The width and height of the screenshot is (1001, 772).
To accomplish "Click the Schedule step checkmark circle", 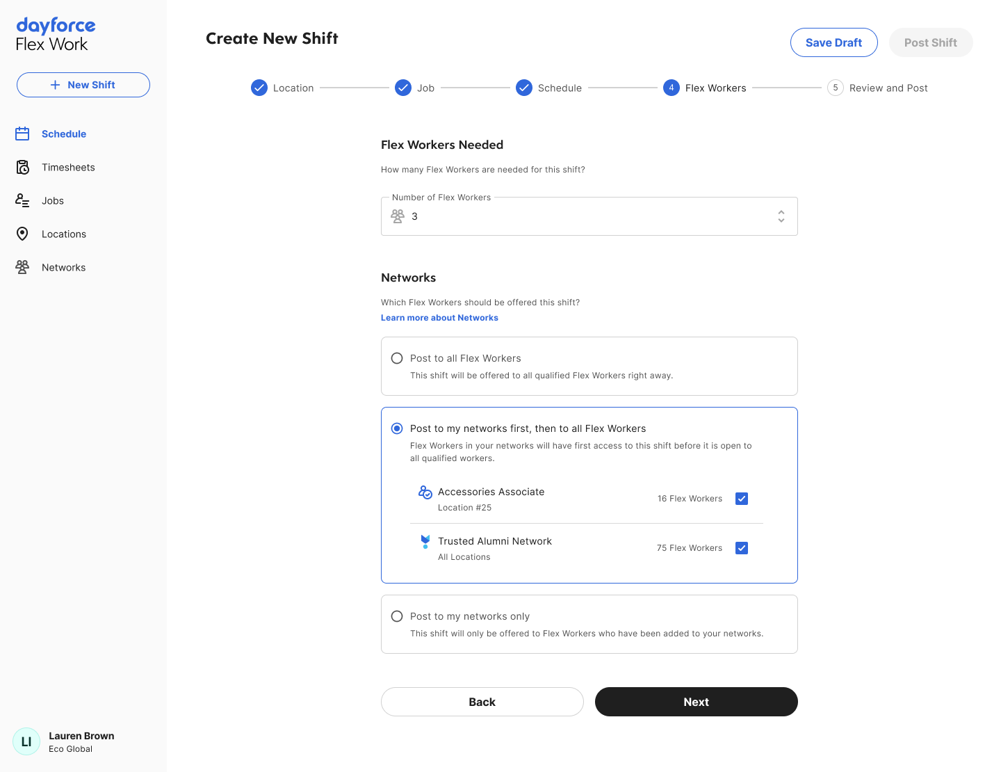I will point(524,88).
